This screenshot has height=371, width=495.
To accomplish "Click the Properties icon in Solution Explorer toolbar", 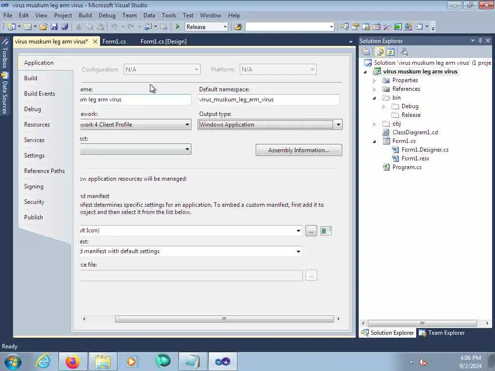I will pos(366,52).
